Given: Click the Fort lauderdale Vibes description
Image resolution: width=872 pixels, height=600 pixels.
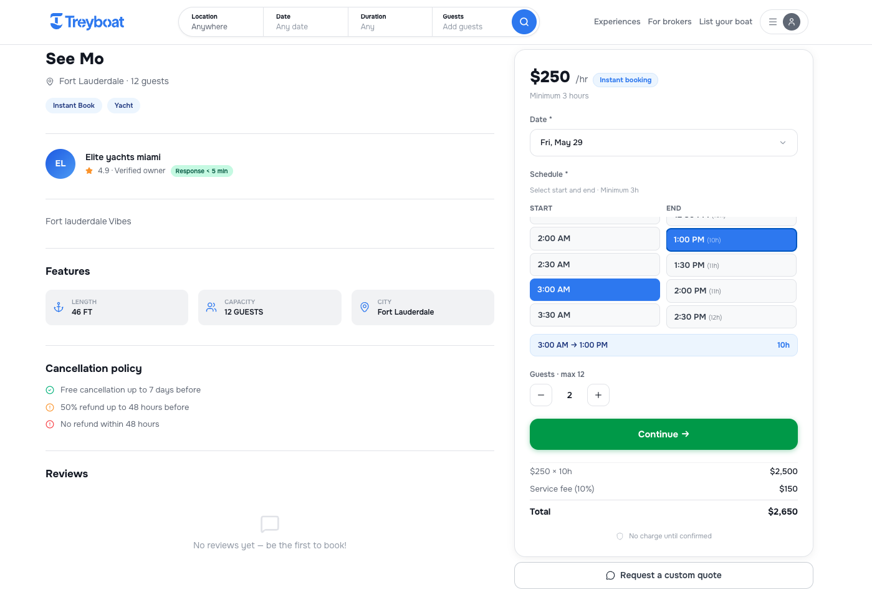Looking at the screenshot, I should tap(89, 222).
